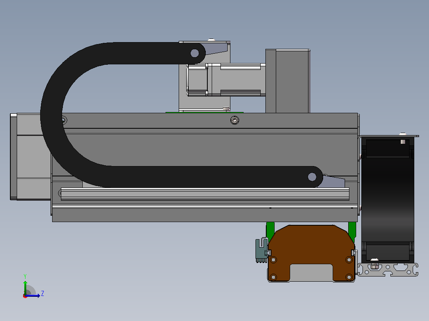
Task: Select the thin green plate atop the main body
Action: tap(205, 112)
